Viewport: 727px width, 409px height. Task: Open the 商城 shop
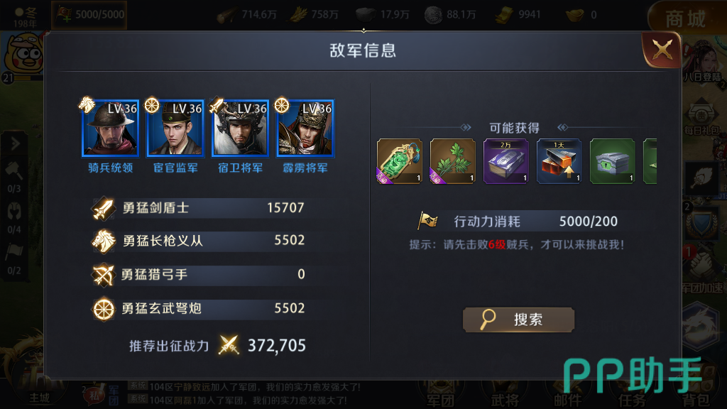click(685, 18)
